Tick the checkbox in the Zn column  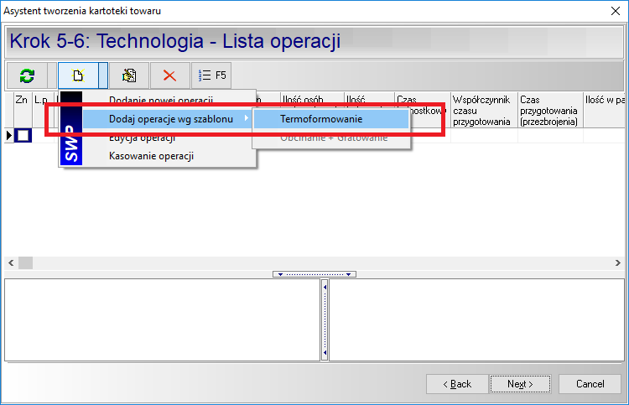click(23, 135)
